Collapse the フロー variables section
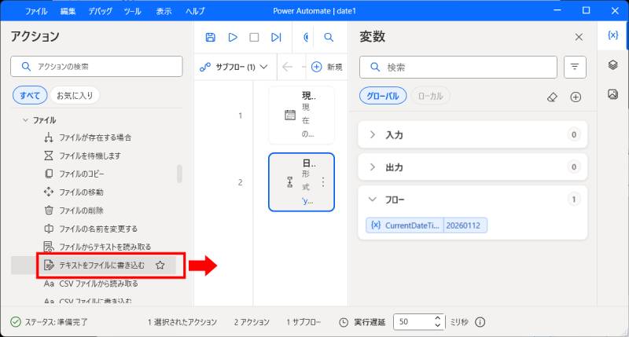The image size is (629, 337). click(x=372, y=200)
